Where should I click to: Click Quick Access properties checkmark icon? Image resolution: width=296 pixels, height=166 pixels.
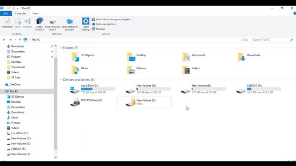8,8
